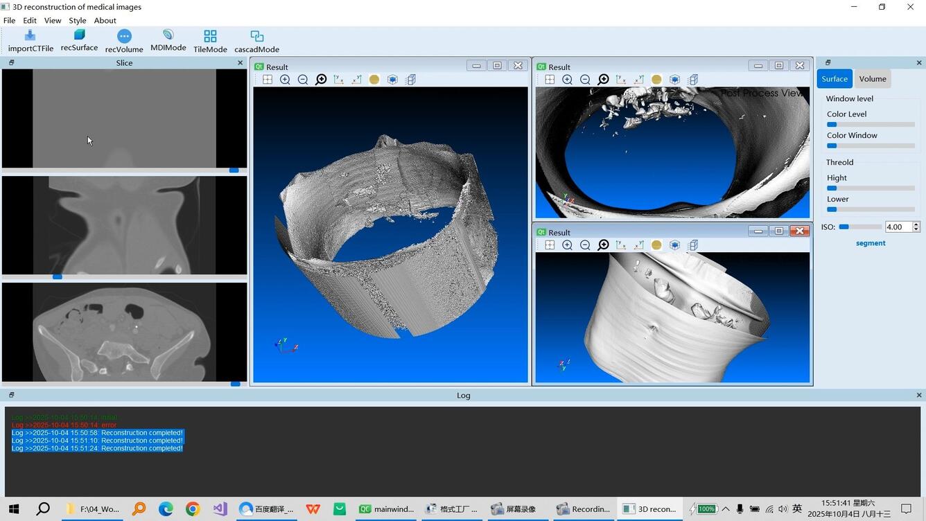The height and width of the screenshot is (521, 926).
Task: Click first axis icon in left Result window
Action: click(x=339, y=80)
